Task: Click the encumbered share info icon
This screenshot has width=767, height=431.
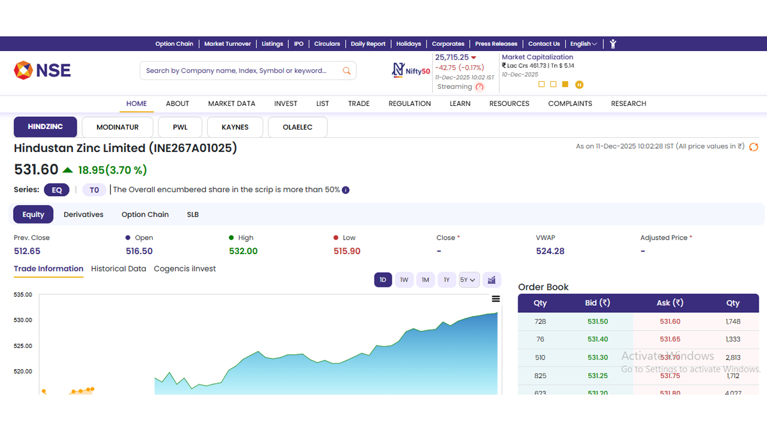Action: coord(346,190)
